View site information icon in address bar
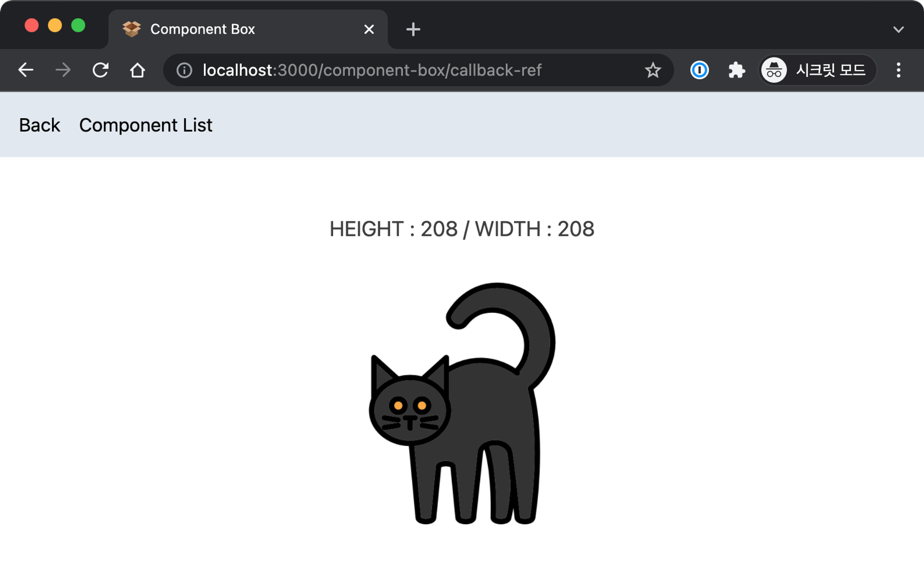 coord(184,70)
